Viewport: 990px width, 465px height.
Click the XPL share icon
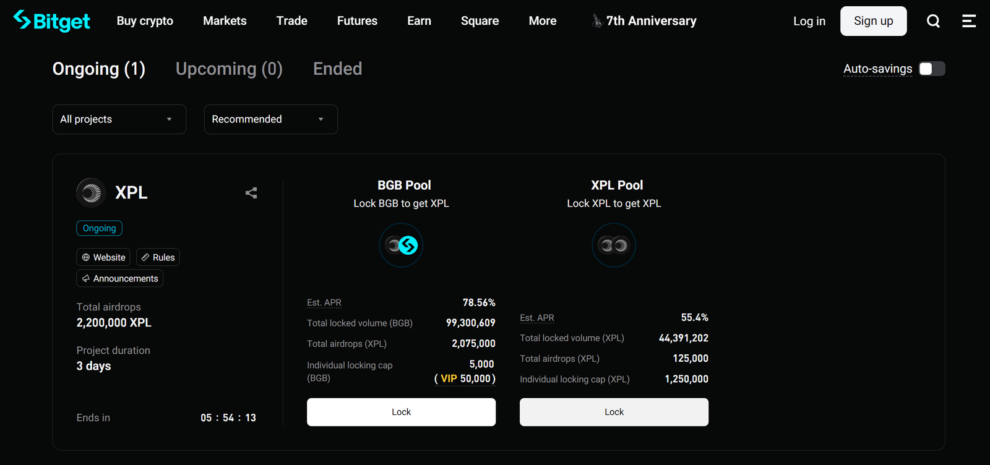click(x=251, y=193)
